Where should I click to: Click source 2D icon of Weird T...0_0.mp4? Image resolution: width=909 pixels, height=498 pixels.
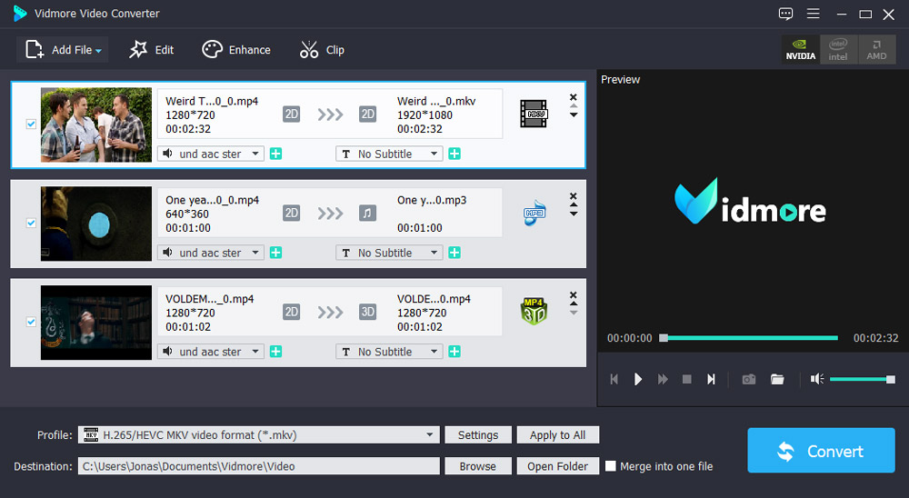click(292, 115)
